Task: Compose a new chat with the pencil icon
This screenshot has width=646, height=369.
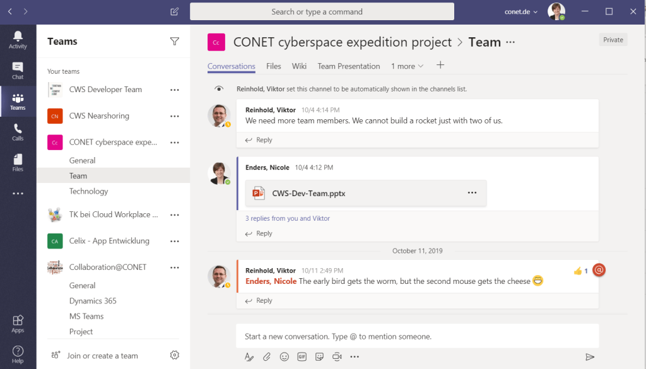Action: (174, 11)
